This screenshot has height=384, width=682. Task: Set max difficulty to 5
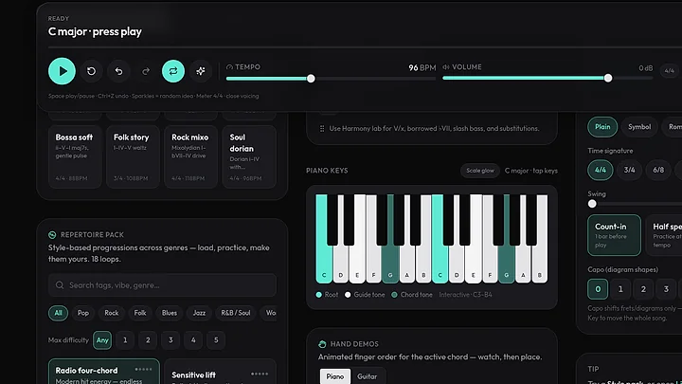(x=216, y=340)
